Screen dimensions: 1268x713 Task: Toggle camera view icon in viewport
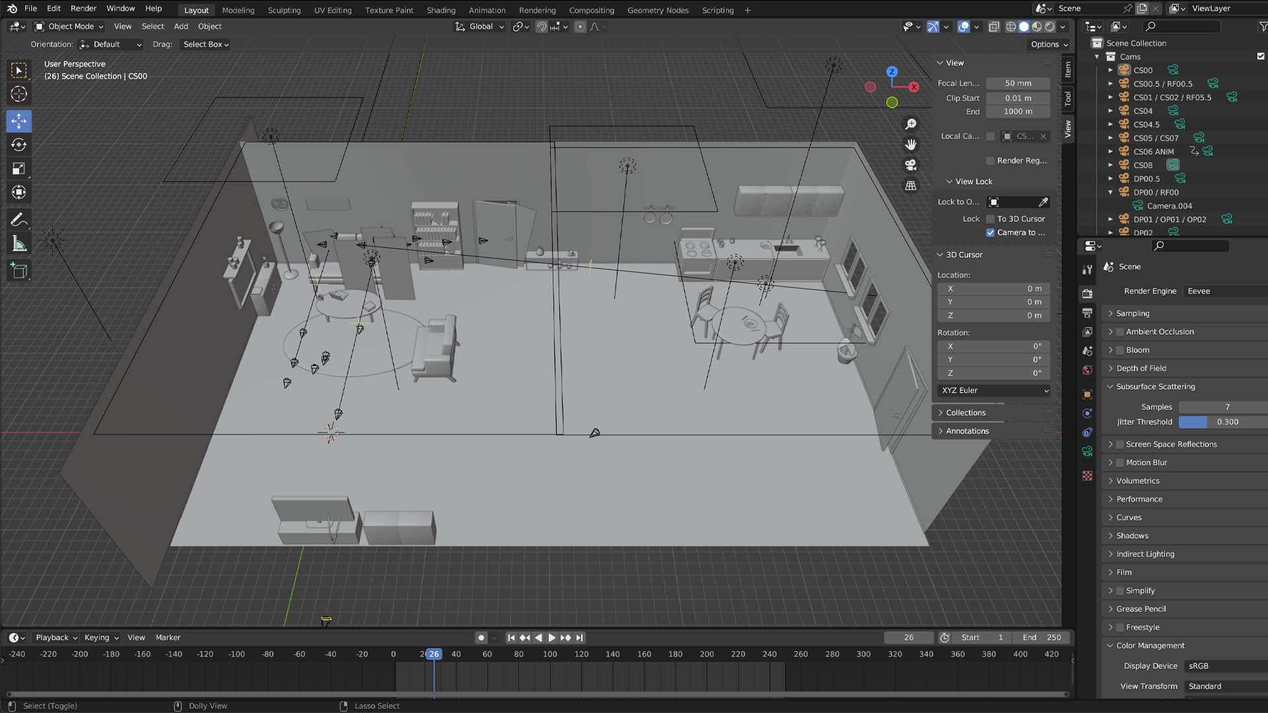point(911,165)
